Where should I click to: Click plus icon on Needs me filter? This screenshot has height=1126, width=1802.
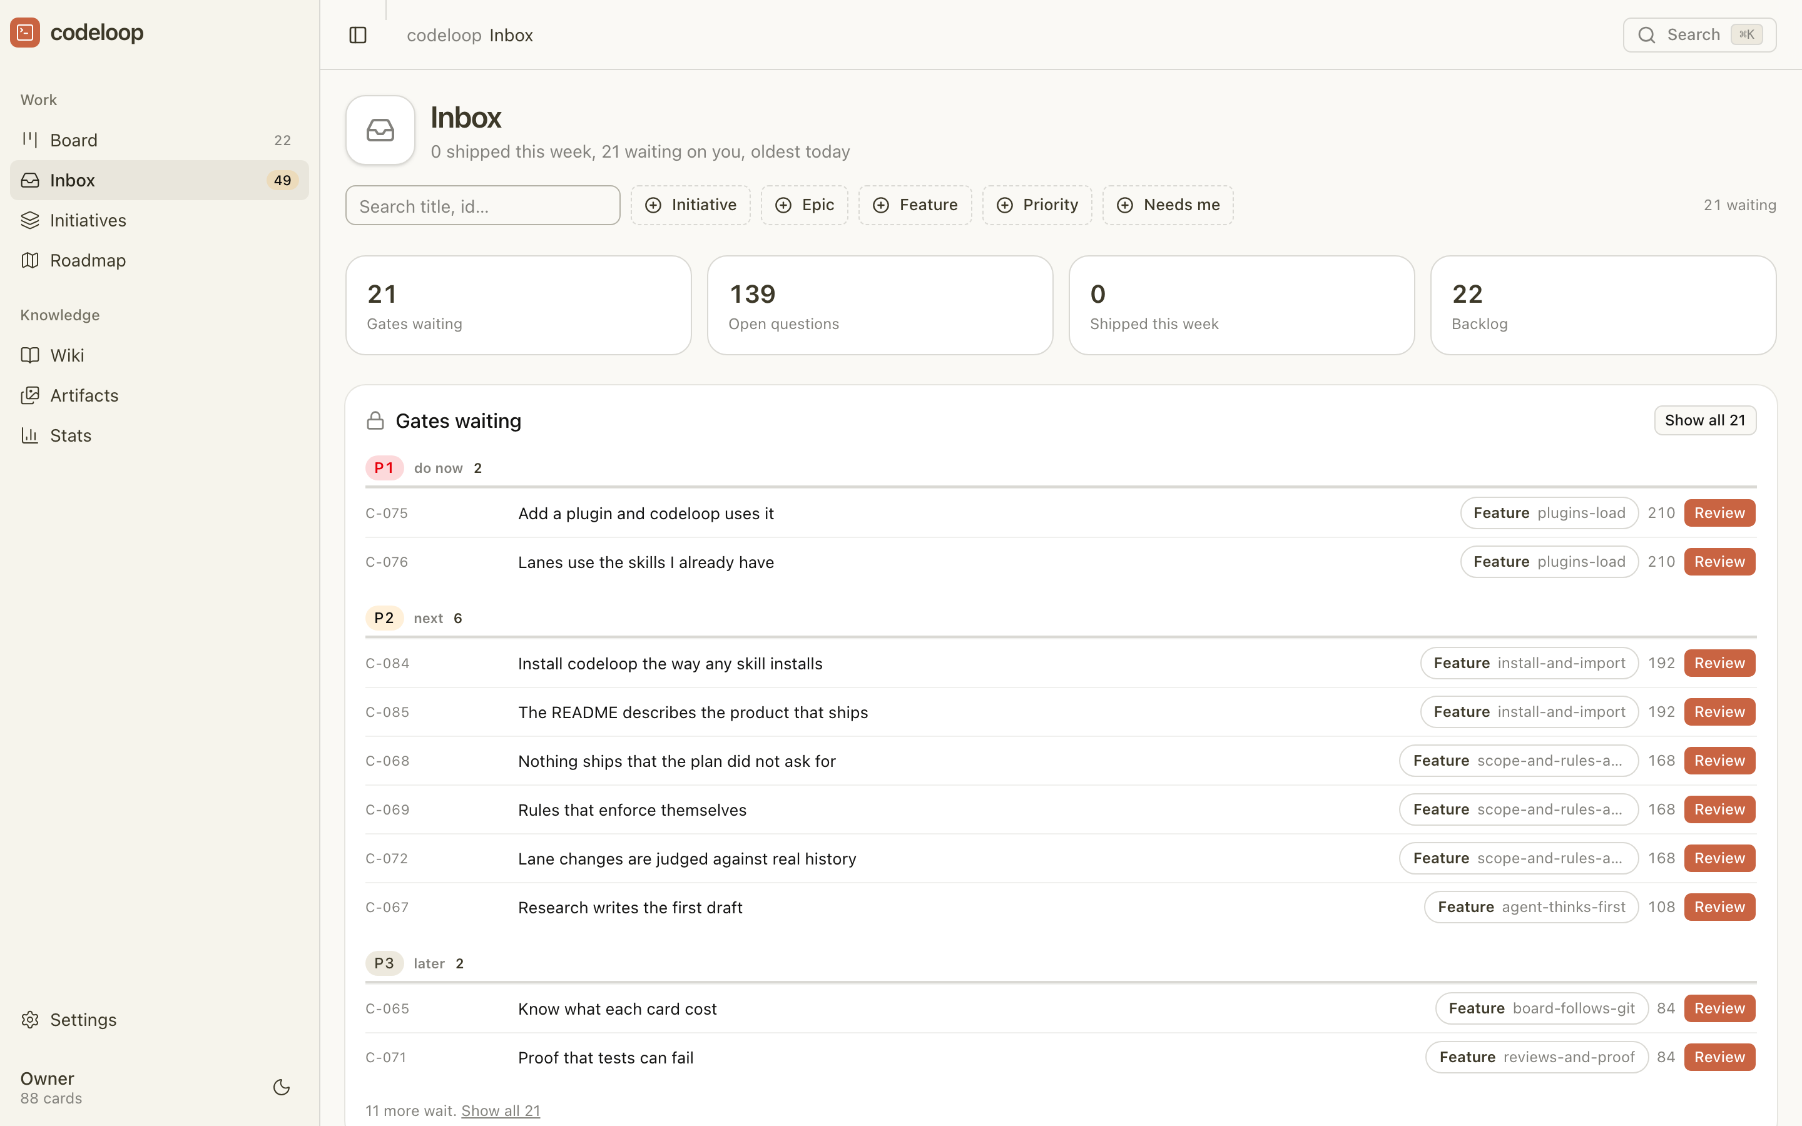point(1125,205)
